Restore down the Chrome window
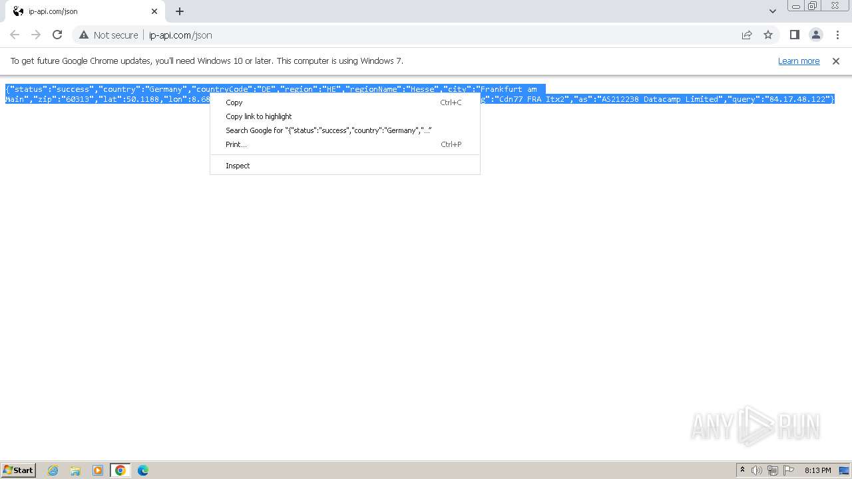The width and height of the screenshot is (852, 479). 813,6
